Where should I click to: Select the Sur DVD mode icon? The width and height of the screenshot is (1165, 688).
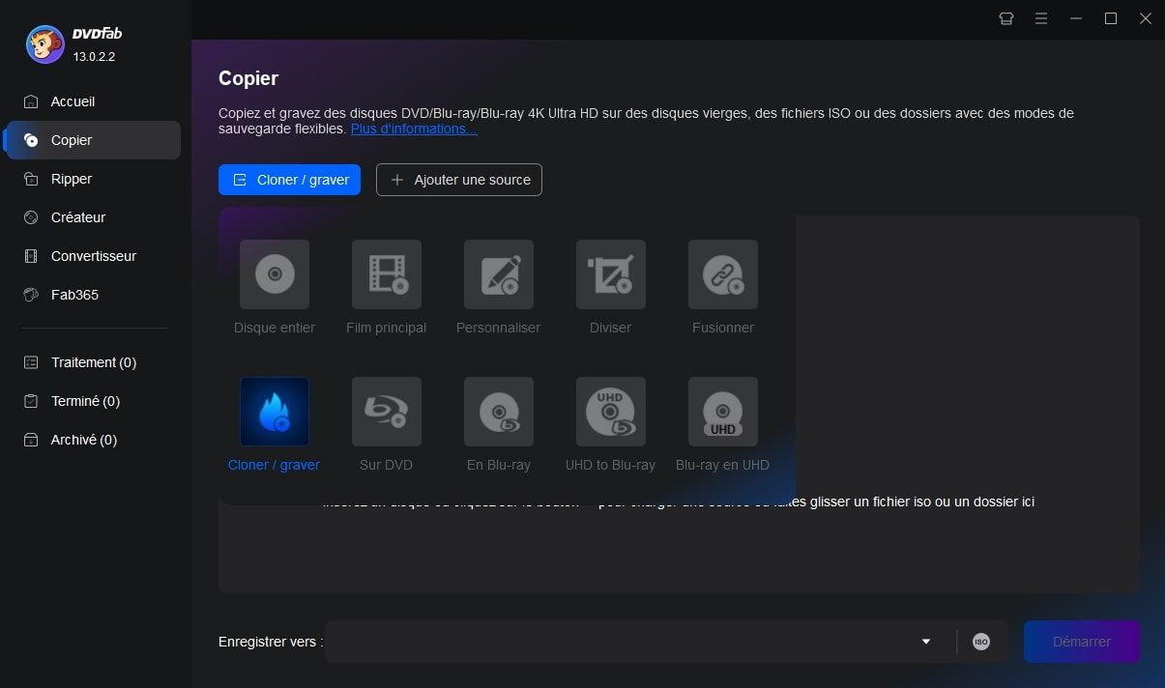[x=387, y=412]
